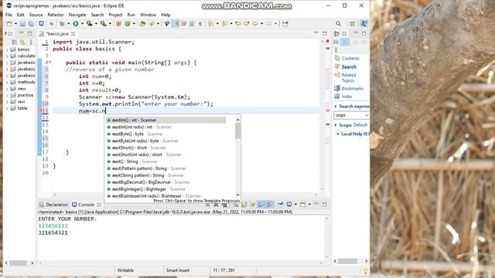Image resolution: width=495 pixels, height=278 pixels.
Task: Open the Source menu
Action: coord(36,15)
